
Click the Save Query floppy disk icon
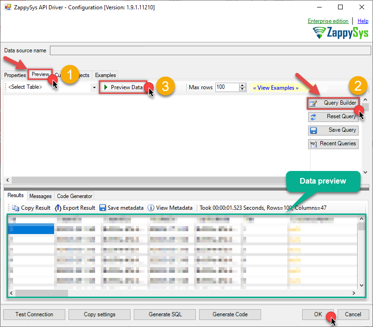313,131
